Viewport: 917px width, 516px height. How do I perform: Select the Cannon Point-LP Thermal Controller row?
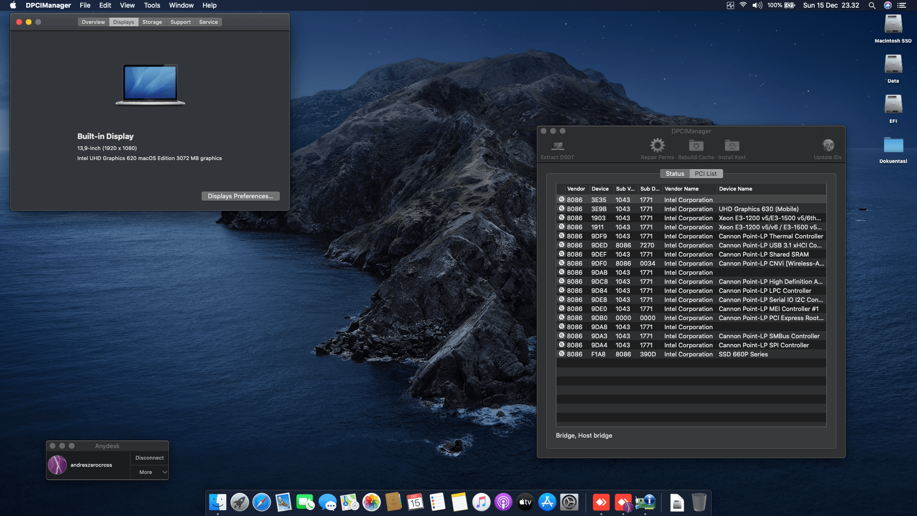click(691, 236)
